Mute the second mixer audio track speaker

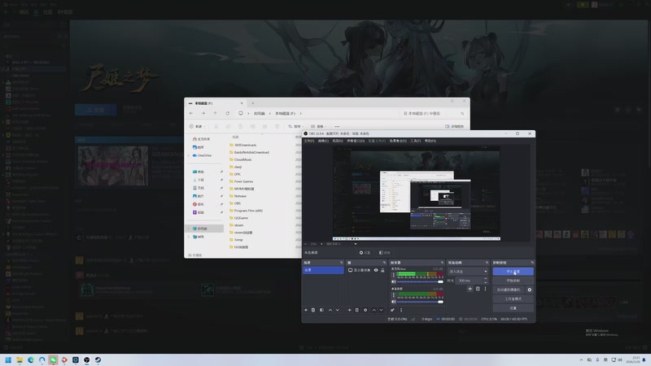[394, 302]
